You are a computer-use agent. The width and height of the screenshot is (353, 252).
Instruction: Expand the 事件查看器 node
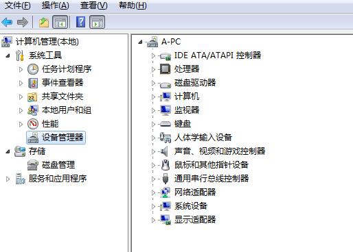point(21,83)
